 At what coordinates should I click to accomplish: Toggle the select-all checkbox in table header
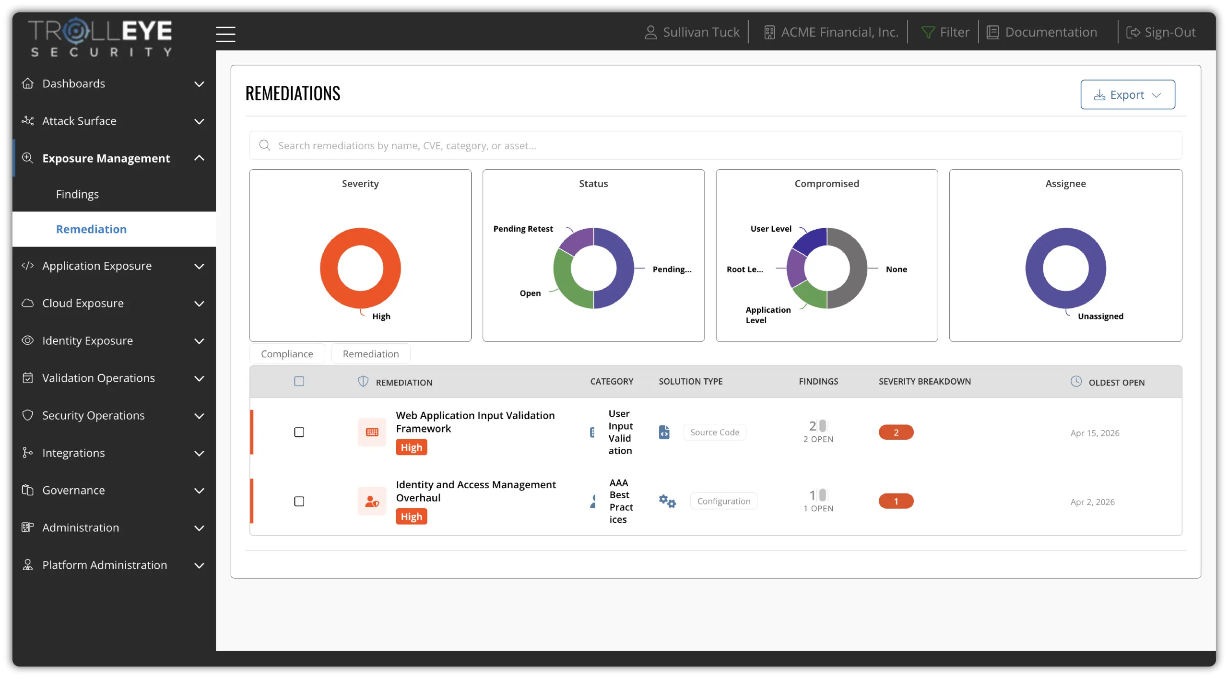point(299,382)
